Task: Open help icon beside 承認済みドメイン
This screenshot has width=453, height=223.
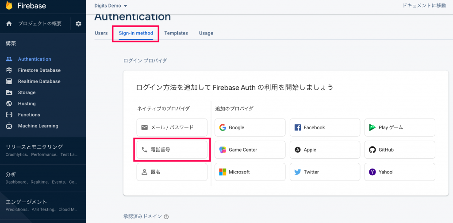Action: pyautogui.click(x=166, y=217)
